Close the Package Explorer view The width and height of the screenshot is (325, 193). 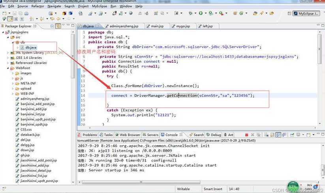(35, 26)
